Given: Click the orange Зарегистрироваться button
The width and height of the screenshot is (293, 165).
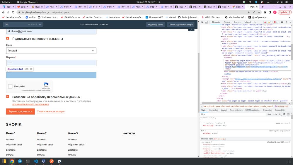Looking at the screenshot, I should 20,111.
